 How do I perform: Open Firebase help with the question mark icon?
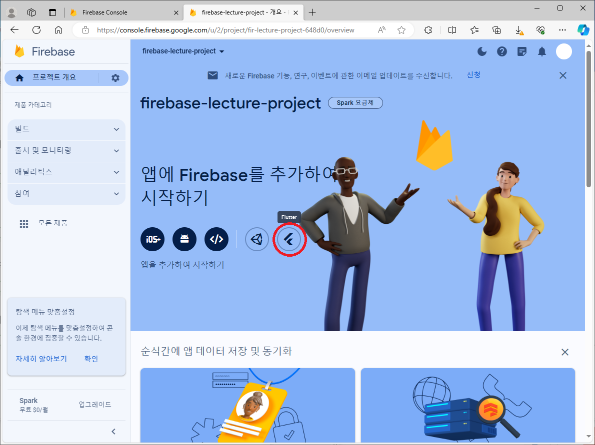point(501,51)
